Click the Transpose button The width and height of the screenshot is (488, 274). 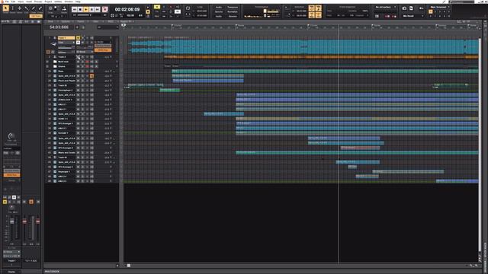click(x=232, y=7)
